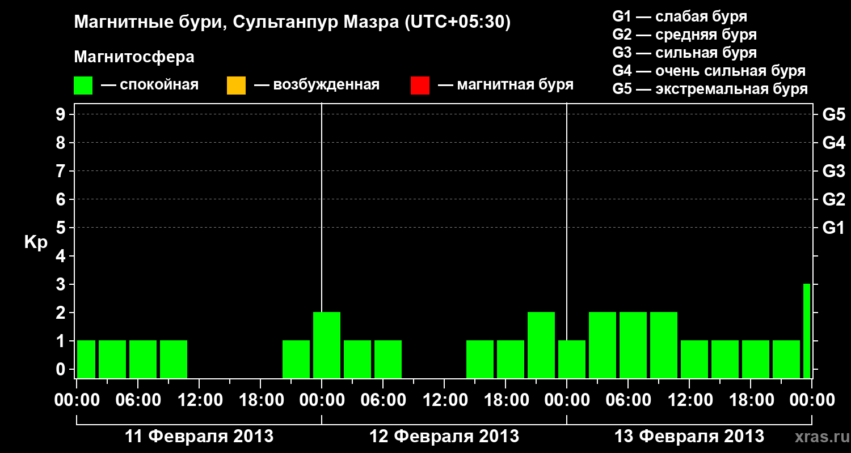Click the 'Магнитосфера' legend heading
The image size is (851, 453).
[134, 57]
